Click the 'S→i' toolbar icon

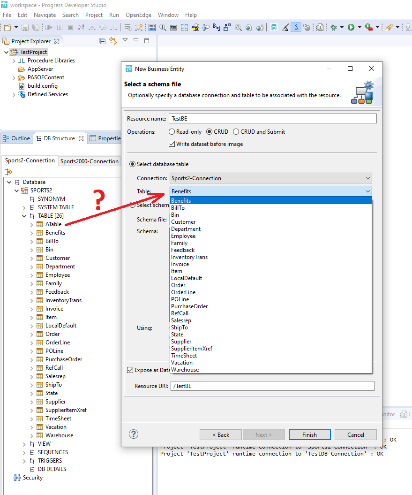[217, 27]
